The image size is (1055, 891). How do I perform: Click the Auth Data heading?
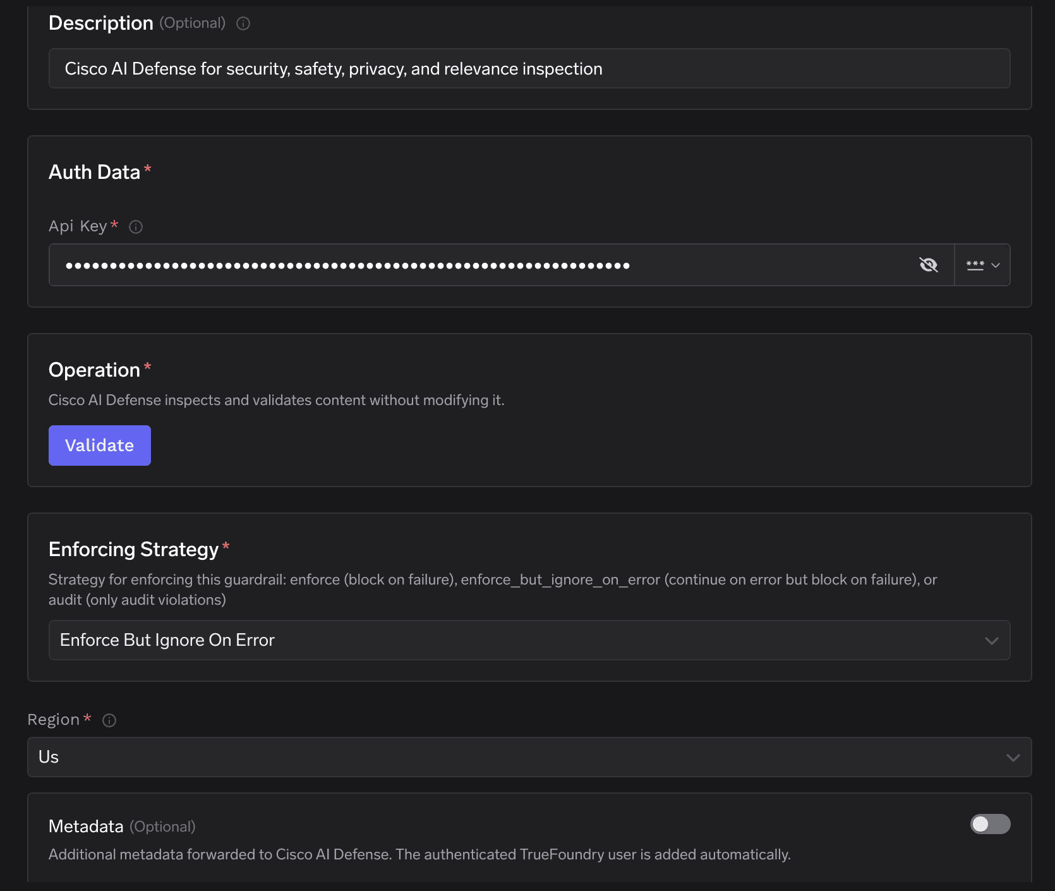click(x=94, y=172)
